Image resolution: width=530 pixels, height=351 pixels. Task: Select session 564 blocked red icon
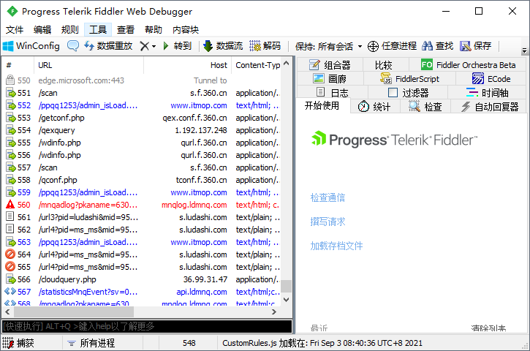(x=10, y=254)
